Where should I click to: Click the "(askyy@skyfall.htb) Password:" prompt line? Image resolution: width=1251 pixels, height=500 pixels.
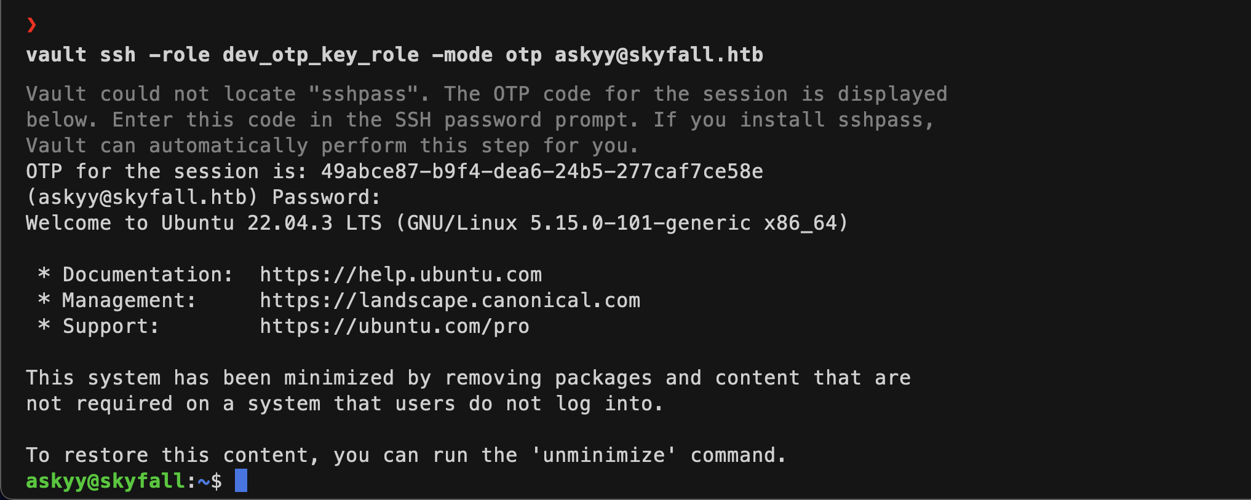tap(203, 197)
